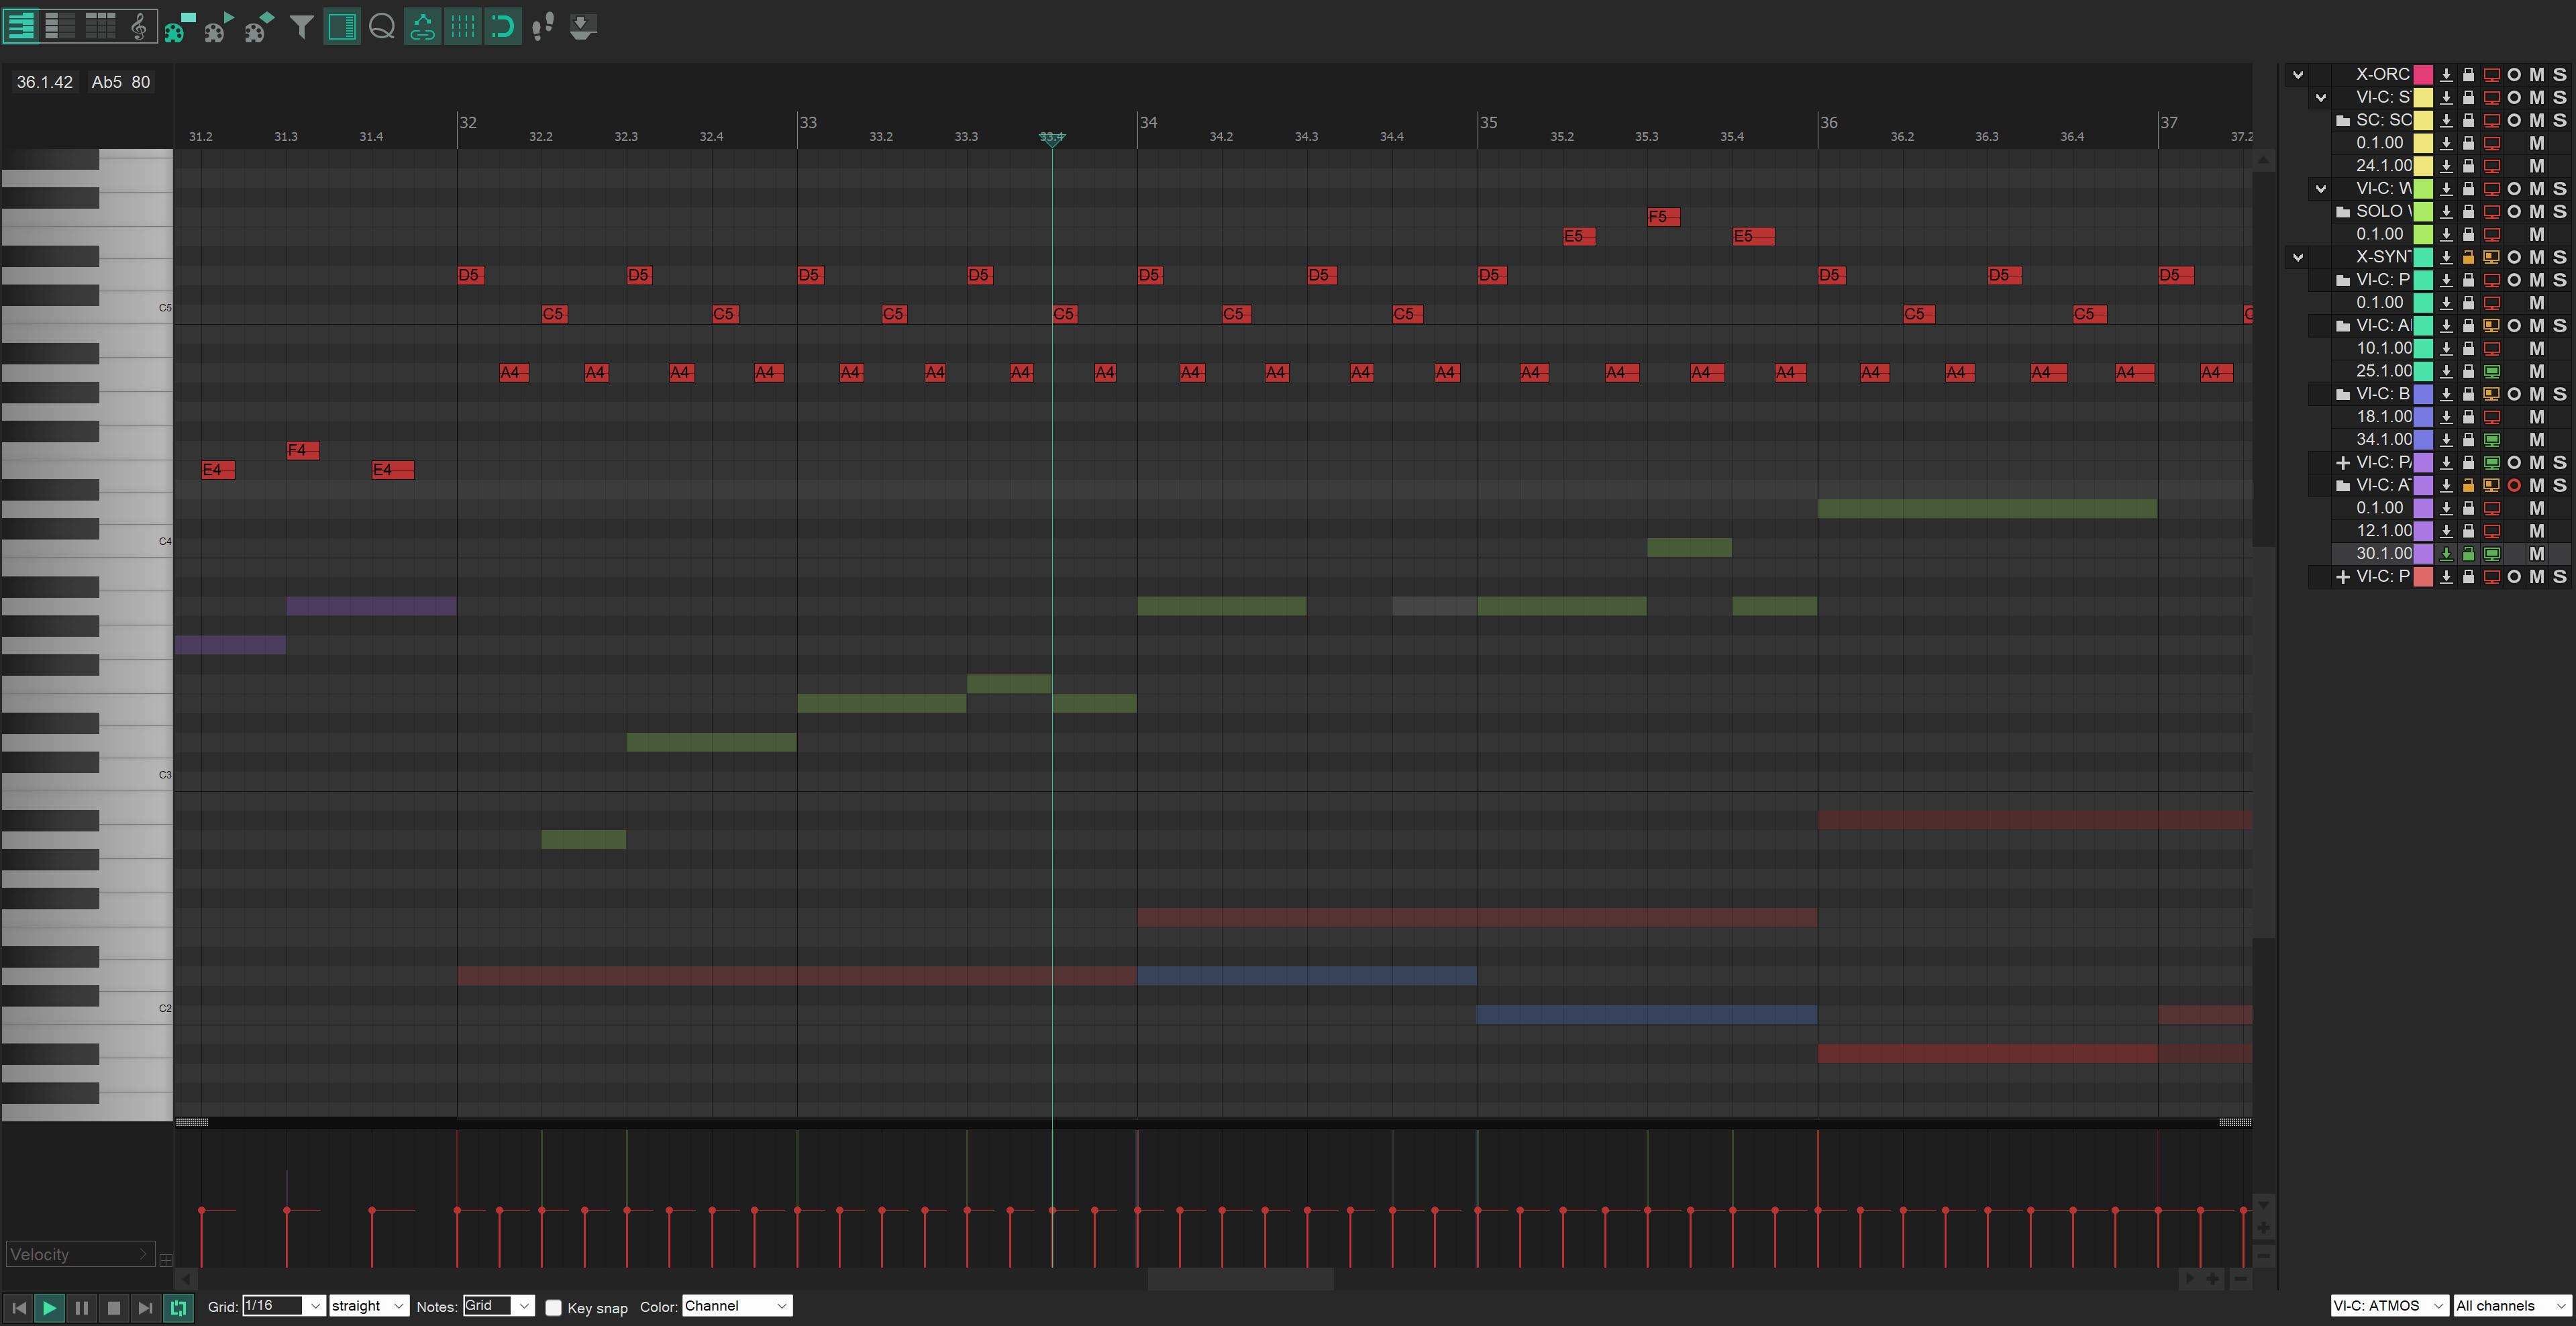This screenshot has height=1326, width=2576.
Task: Toggle repeat loop button
Action: coord(178,1307)
